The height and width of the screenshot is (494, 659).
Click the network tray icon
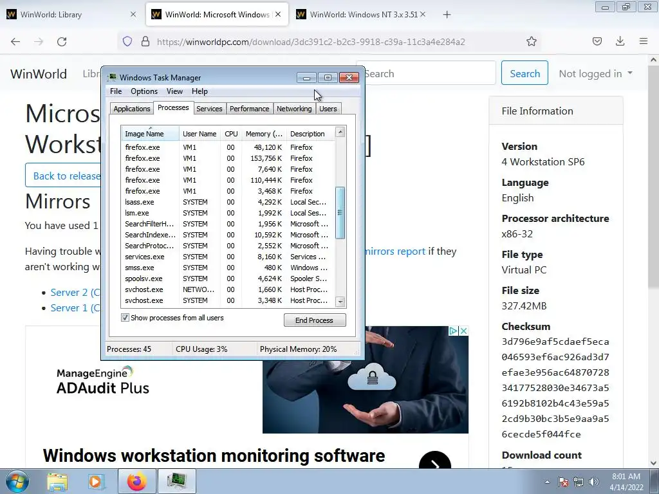579,482
